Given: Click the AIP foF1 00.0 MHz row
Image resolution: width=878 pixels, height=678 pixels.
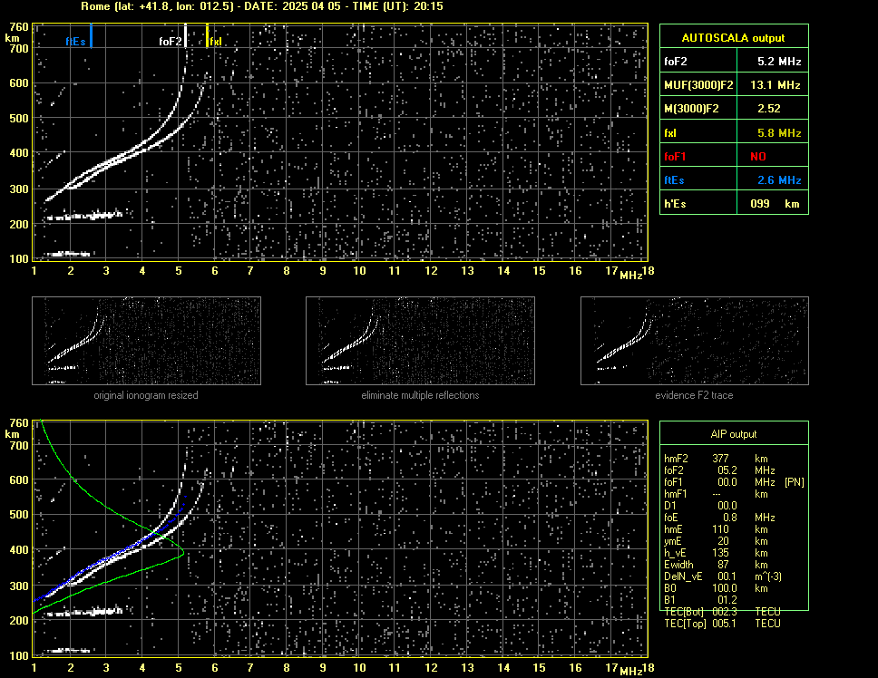Looking at the screenshot, I should (734, 482).
